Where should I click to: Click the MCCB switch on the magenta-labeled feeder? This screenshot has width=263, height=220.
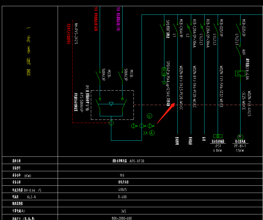tap(121, 76)
